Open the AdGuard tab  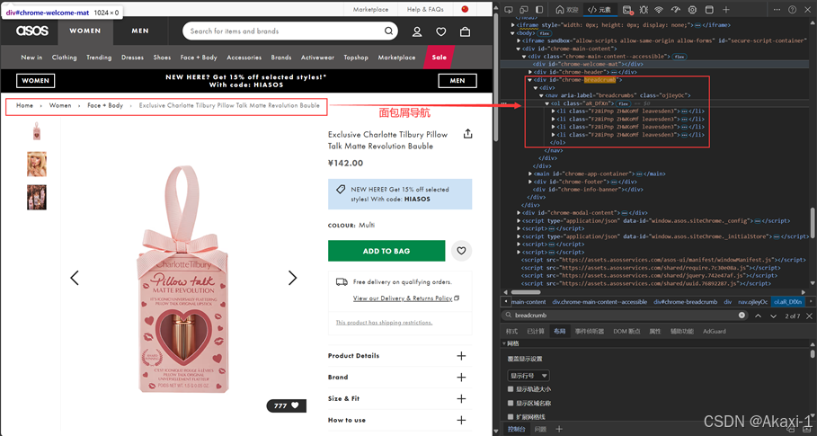[x=714, y=332]
